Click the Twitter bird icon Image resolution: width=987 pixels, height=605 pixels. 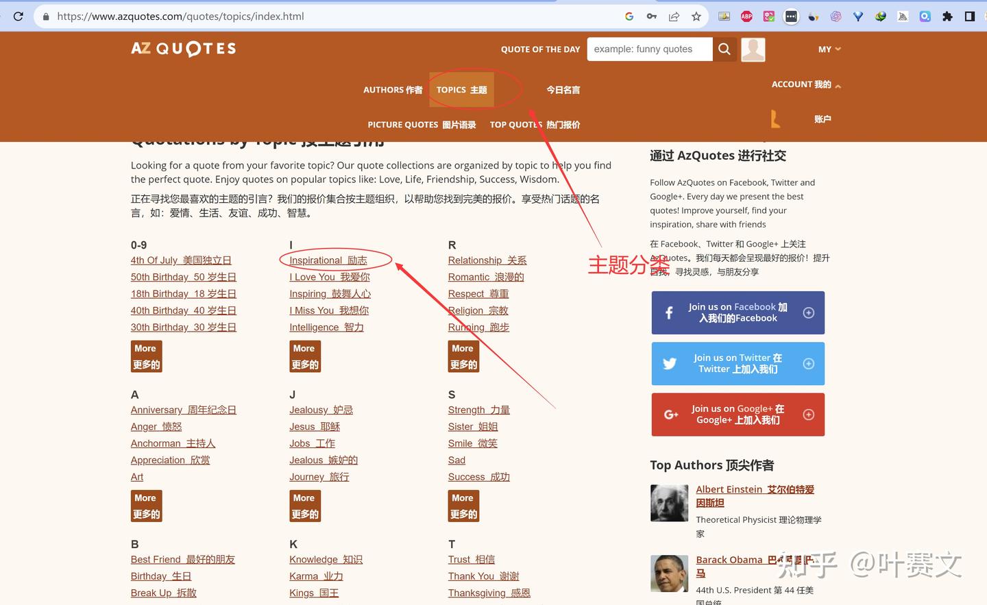[x=669, y=364]
